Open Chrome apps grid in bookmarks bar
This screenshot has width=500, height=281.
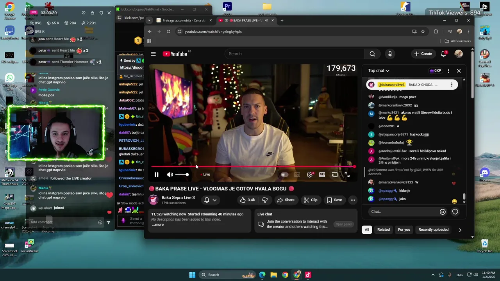[x=149, y=41]
